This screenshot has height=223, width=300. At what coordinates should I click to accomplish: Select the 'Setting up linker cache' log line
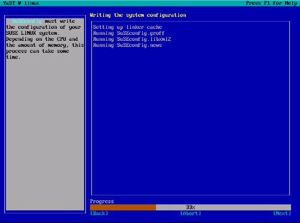tap(127, 27)
